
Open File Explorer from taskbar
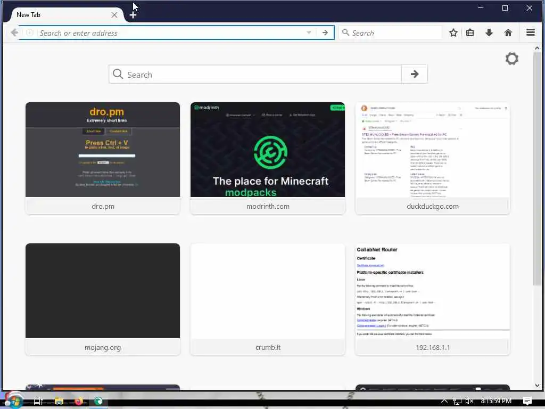[59, 401]
